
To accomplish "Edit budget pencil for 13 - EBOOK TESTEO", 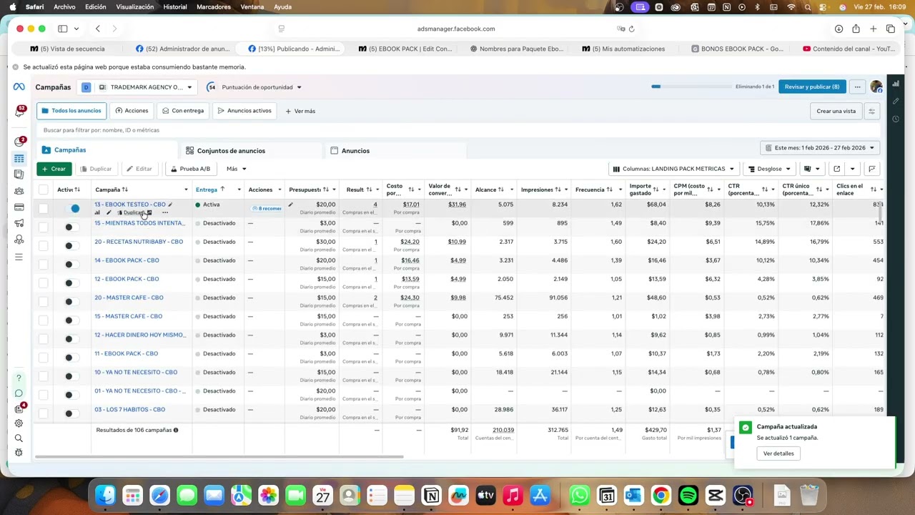I will tap(291, 205).
